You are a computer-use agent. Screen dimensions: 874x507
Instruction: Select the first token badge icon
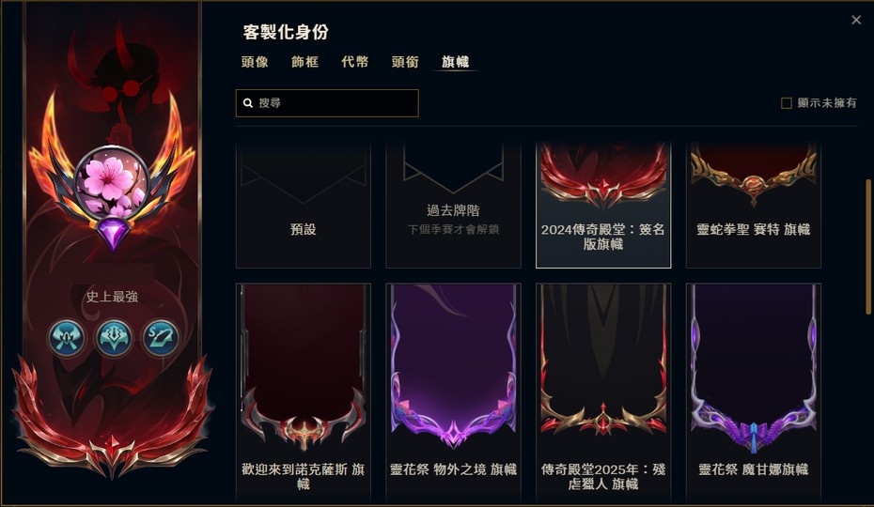[x=67, y=338]
